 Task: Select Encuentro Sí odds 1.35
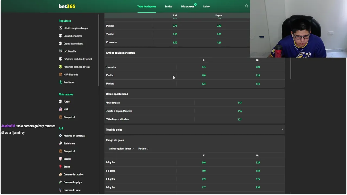click(x=204, y=67)
